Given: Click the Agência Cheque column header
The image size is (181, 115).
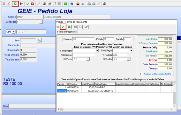Looking at the screenshot, I should pos(138,84).
